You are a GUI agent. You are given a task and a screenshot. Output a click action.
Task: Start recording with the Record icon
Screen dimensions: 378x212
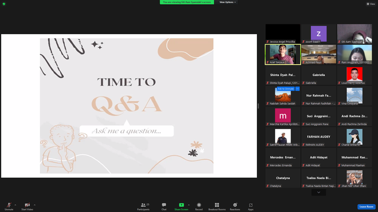tap(199, 205)
